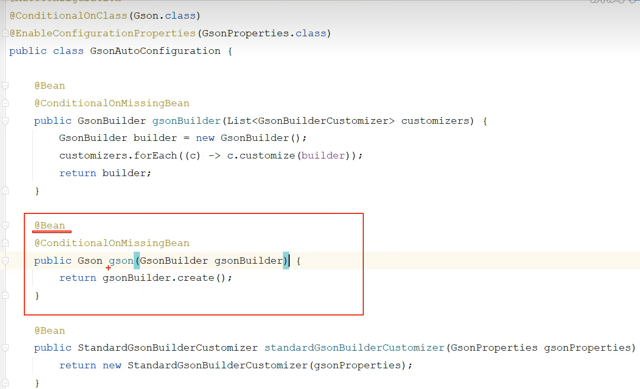Click the standardGsonBuilderCustomizer method name
Image resolution: width=640 pixels, height=389 pixels.
[354, 348]
